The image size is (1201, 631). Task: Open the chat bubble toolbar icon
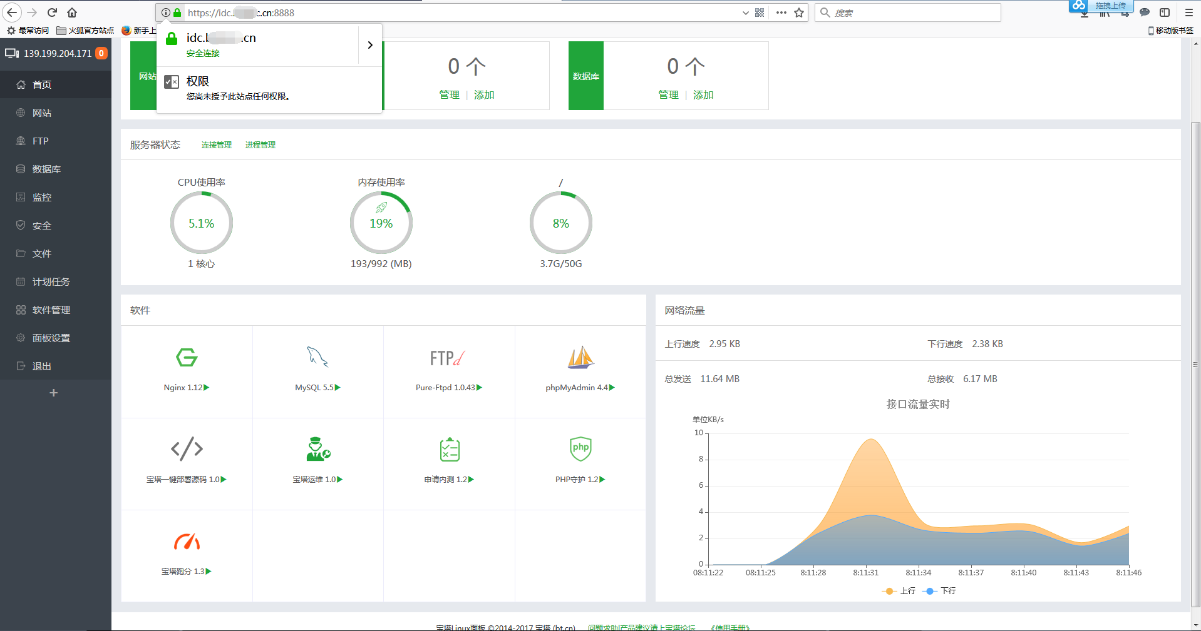[x=1145, y=13]
